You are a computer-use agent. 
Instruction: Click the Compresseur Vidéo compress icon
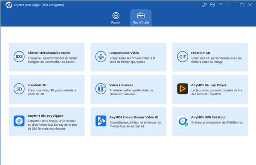(x=101, y=57)
